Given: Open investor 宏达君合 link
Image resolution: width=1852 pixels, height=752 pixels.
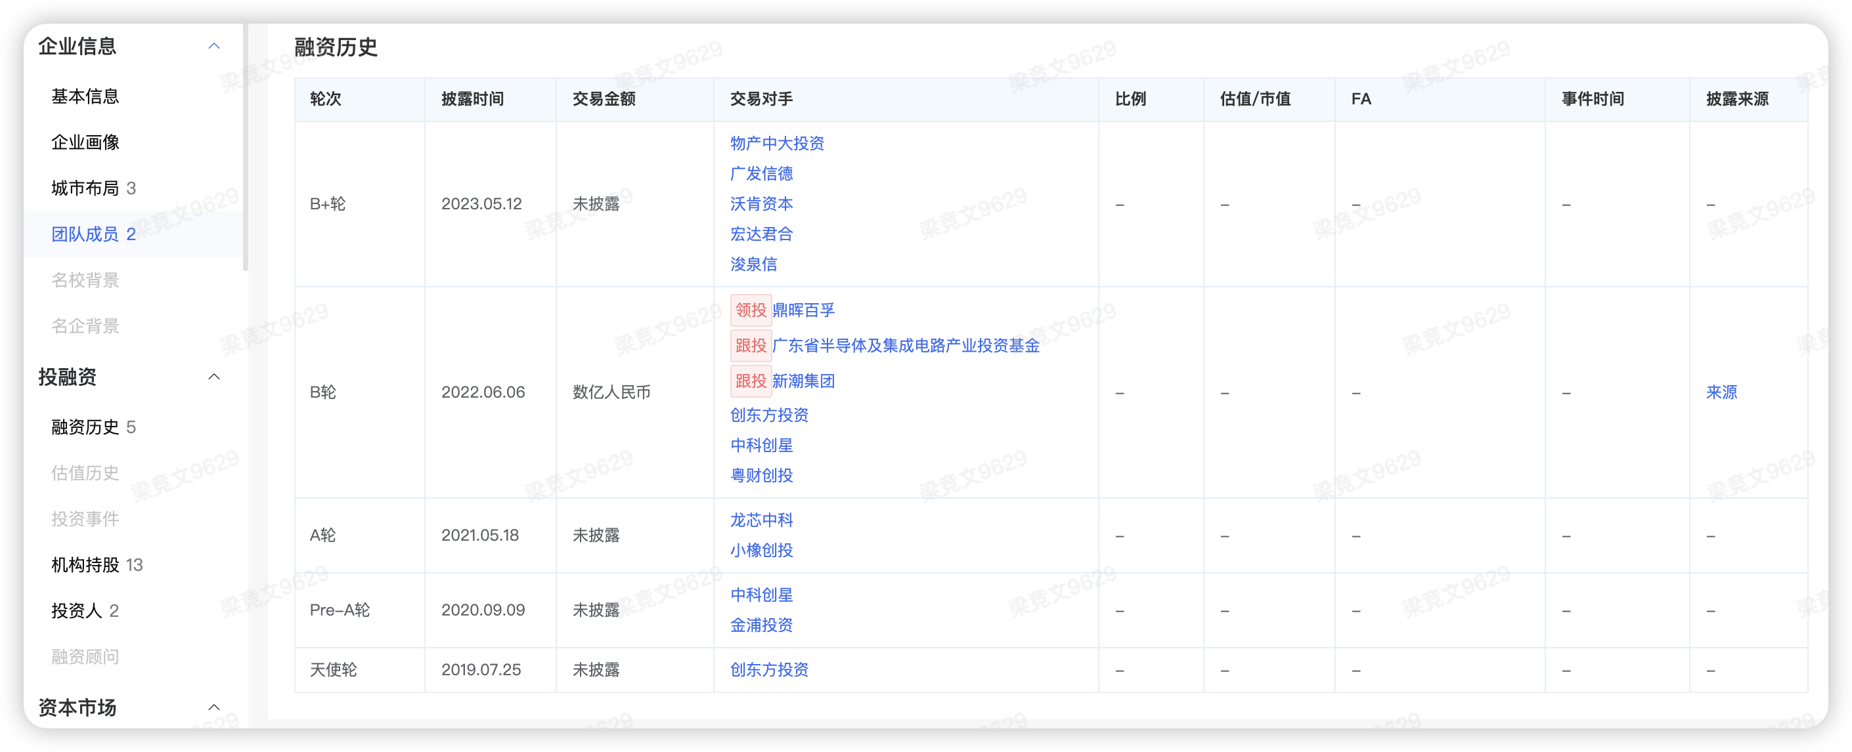Looking at the screenshot, I should point(761,234).
